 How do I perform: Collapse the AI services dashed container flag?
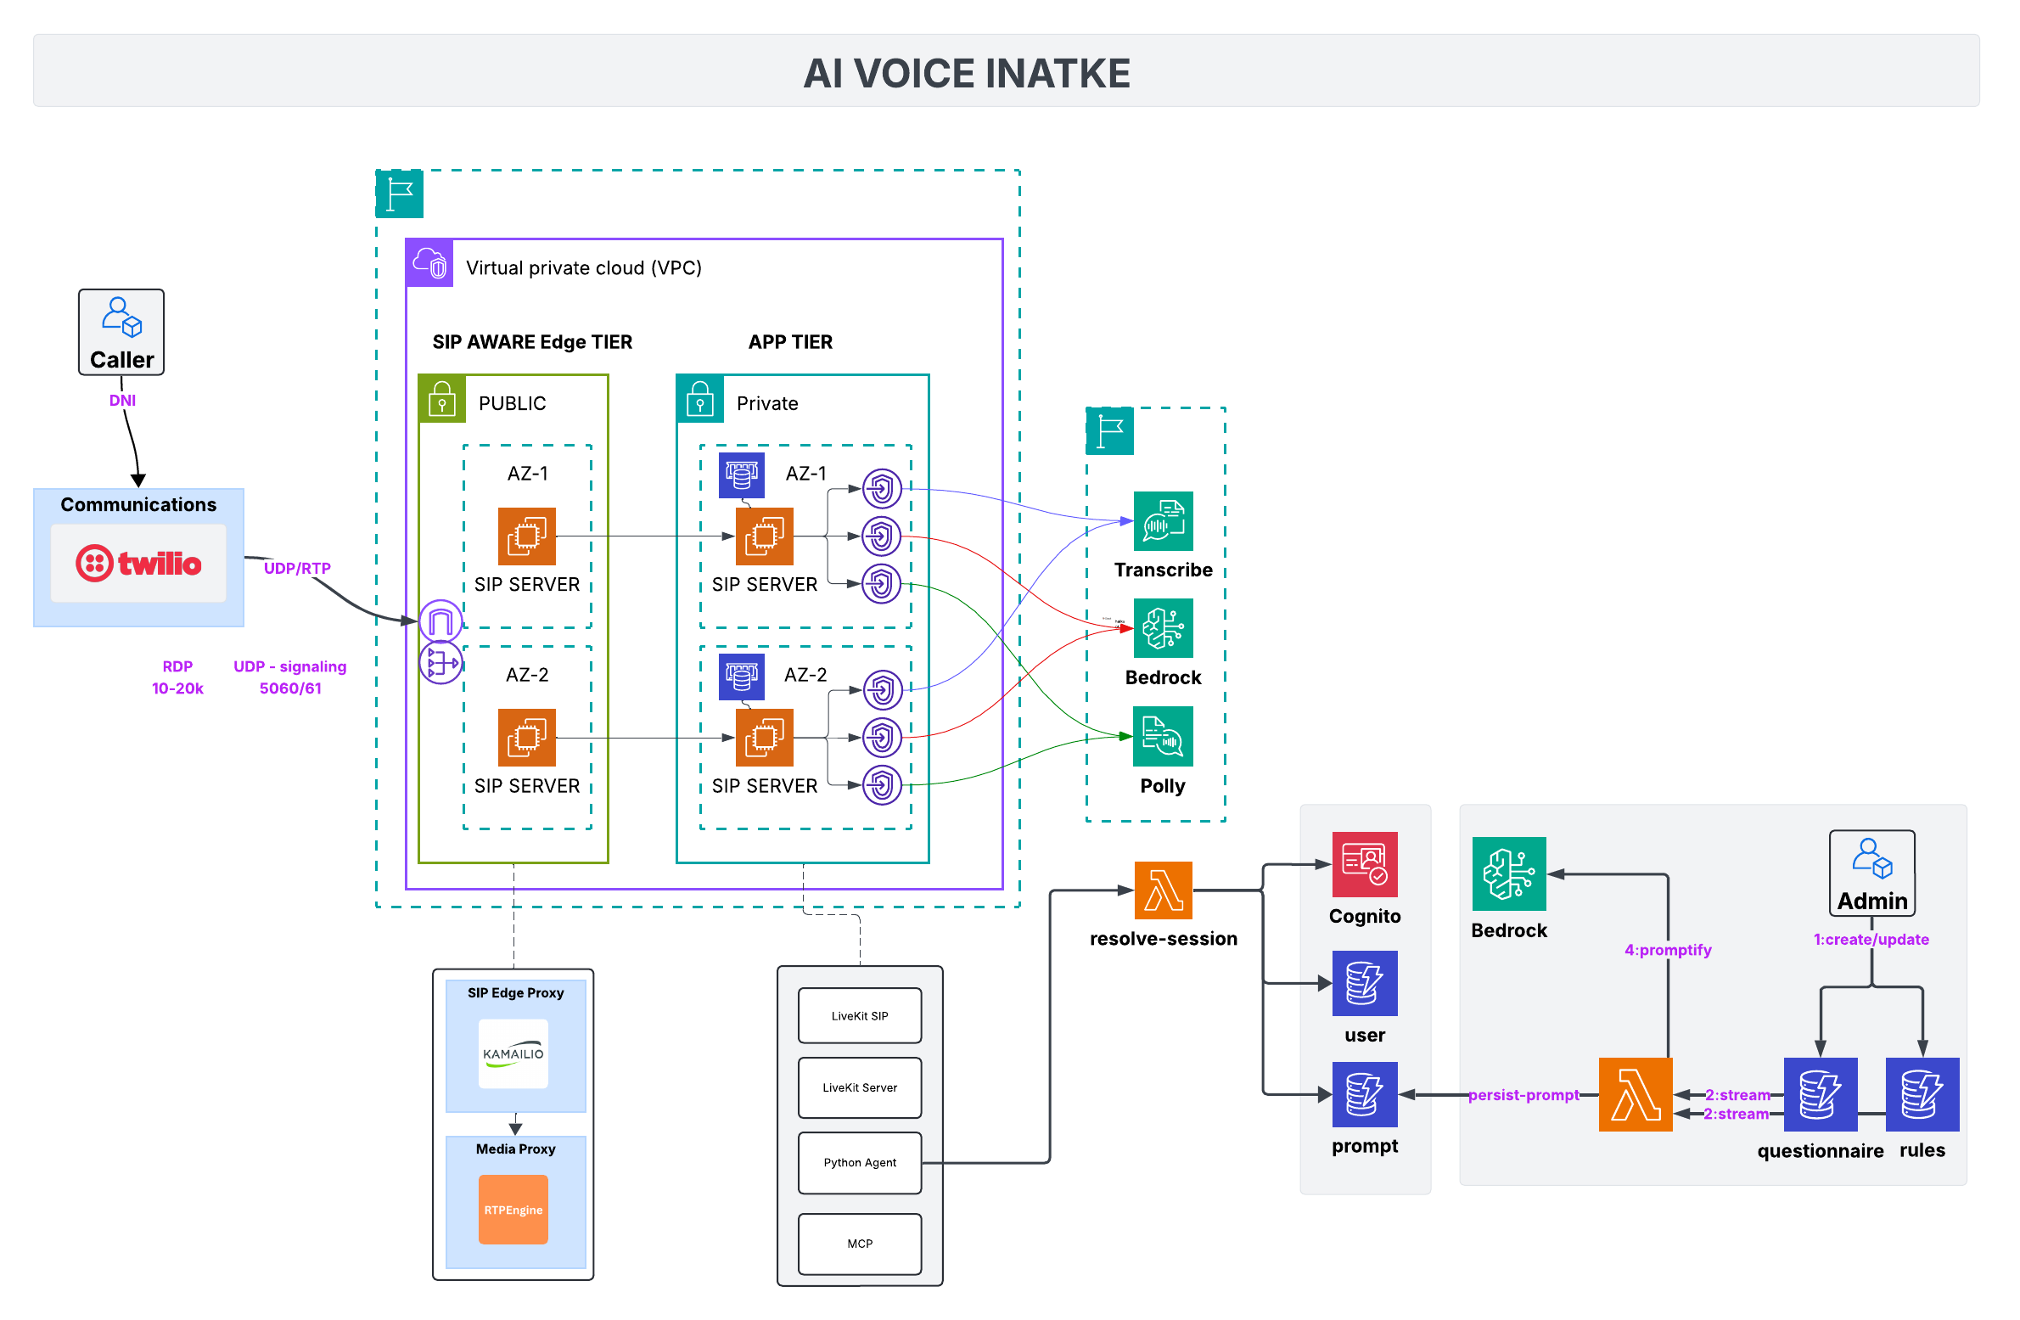tap(1109, 431)
